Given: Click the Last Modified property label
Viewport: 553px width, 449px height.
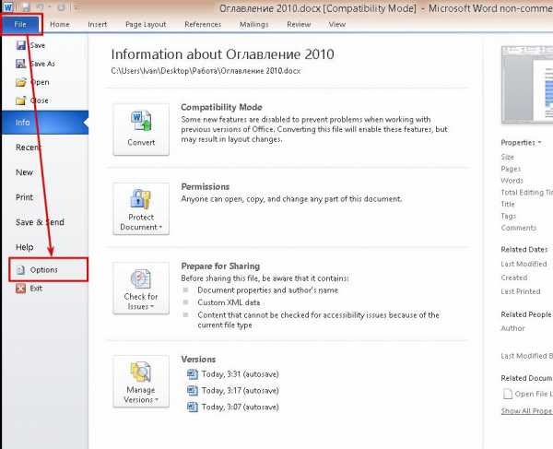Looking at the screenshot, I should (524, 264).
